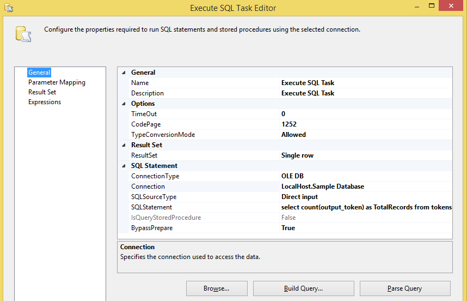Click the SQL task scroll icon in the header
The image size is (467, 301).
point(23,34)
